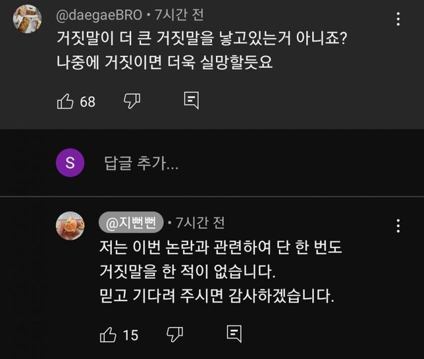Dislike the @daegaeBRO comment

131,101
